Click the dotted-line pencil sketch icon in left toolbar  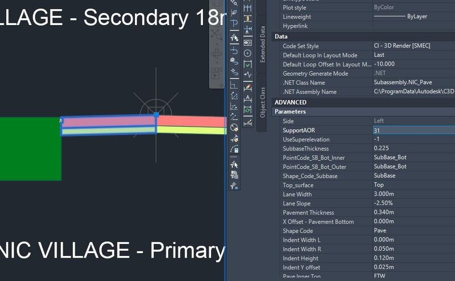tap(234, 13)
